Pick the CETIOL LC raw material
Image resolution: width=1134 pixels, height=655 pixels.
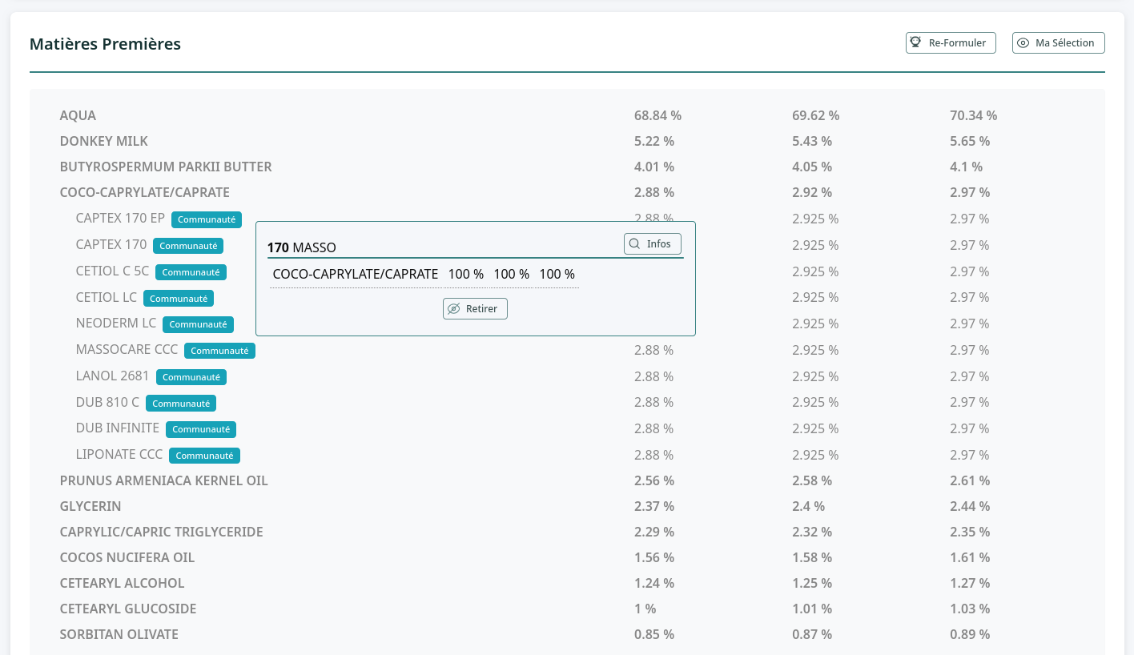pyautogui.click(x=107, y=297)
